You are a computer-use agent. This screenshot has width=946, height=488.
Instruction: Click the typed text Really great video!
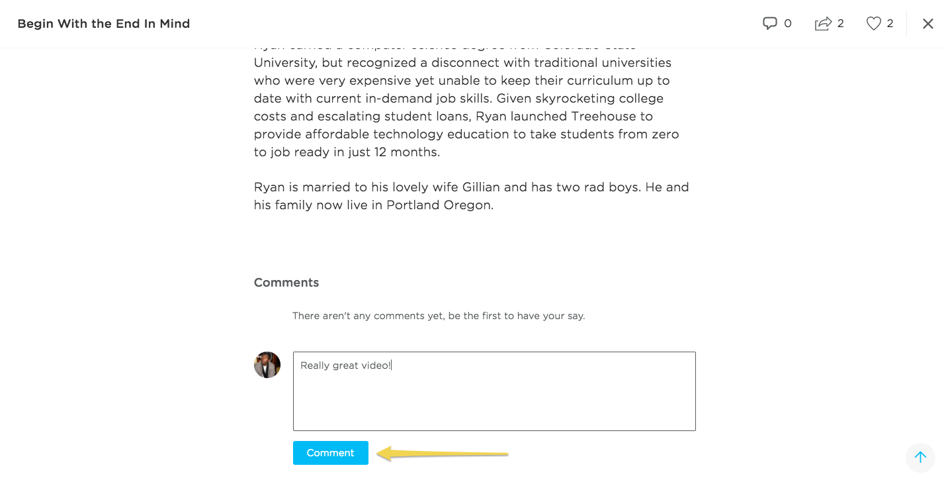coord(346,366)
